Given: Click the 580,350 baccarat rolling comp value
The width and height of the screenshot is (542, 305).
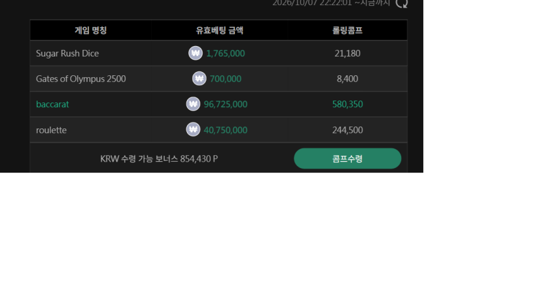Looking at the screenshot, I should pyautogui.click(x=347, y=104).
